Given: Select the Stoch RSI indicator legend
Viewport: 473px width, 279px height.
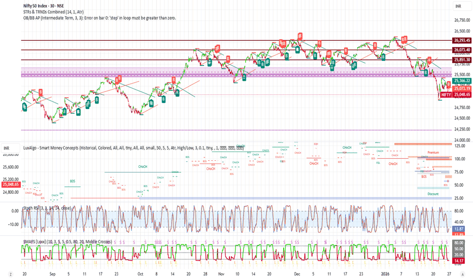Looking at the screenshot, I should coord(47,208).
